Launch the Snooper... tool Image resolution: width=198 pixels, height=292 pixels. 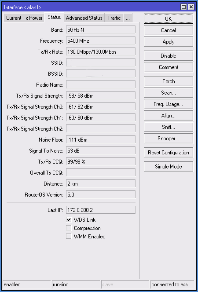(x=169, y=139)
